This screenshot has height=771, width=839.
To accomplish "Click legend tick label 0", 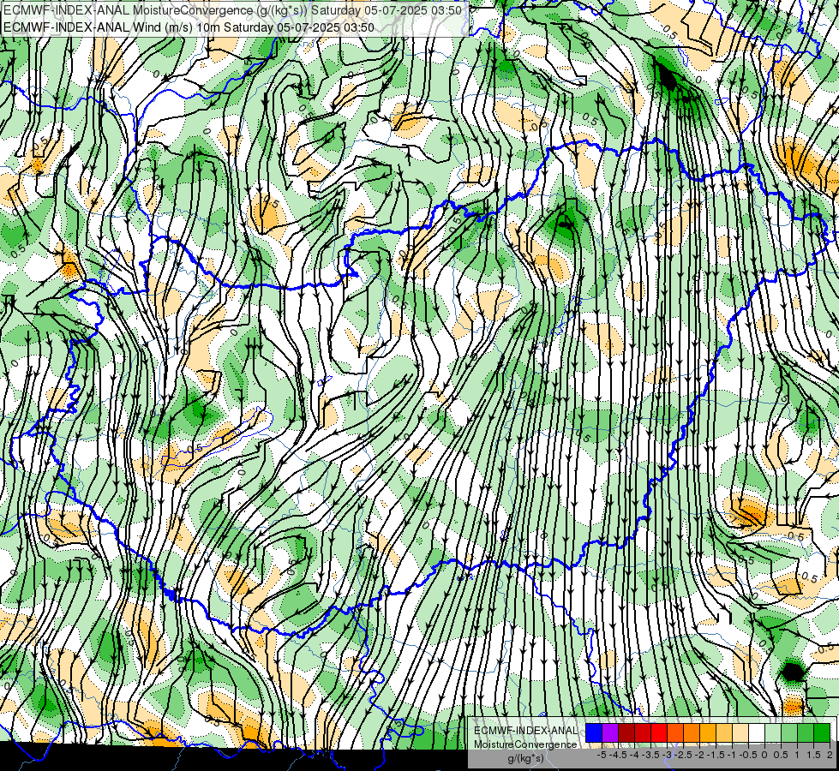I will coord(764,755).
